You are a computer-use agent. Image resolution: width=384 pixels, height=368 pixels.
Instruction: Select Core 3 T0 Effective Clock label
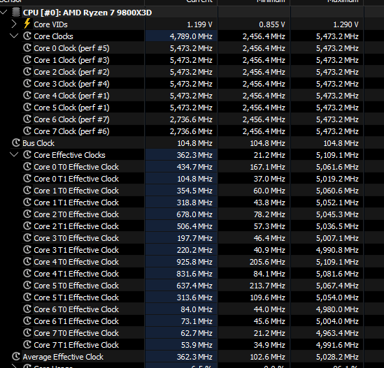click(x=76, y=238)
